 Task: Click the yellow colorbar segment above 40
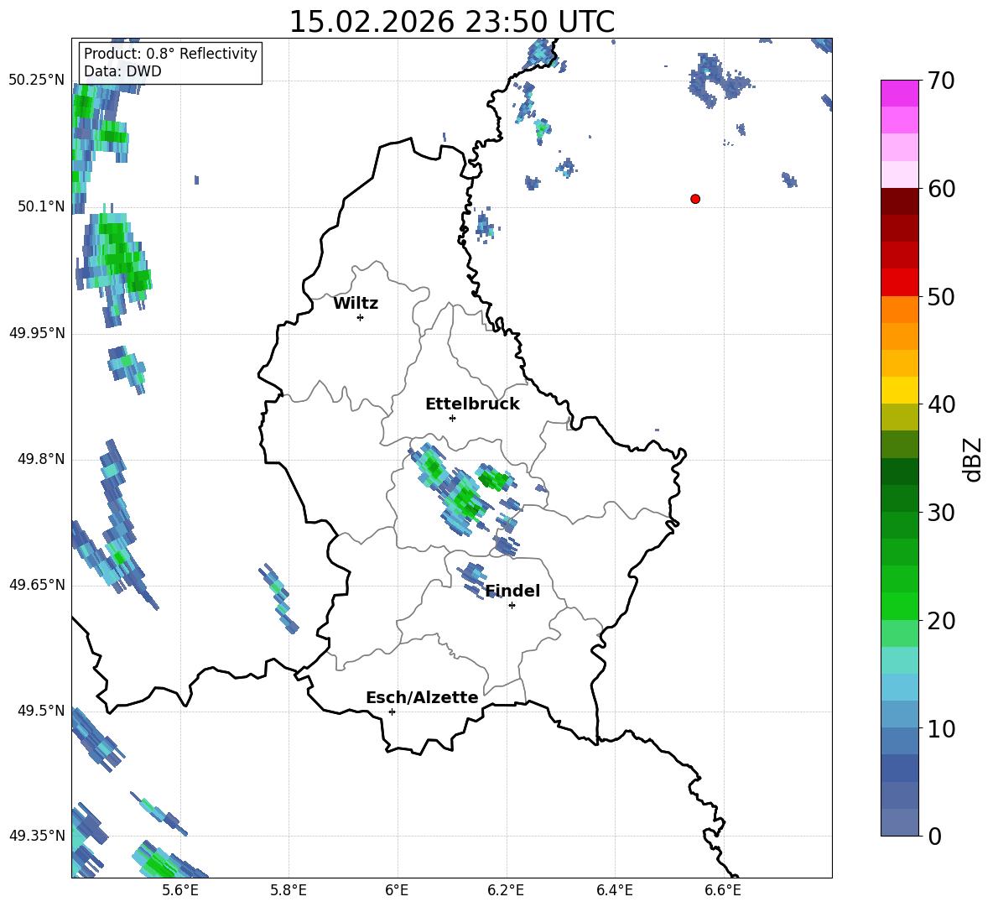click(899, 390)
